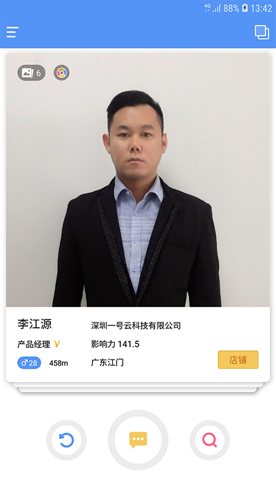Image resolution: width=276 pixels, height=491 pixels.
Task: Tap the blue undo arrow button
Action: 66,440
